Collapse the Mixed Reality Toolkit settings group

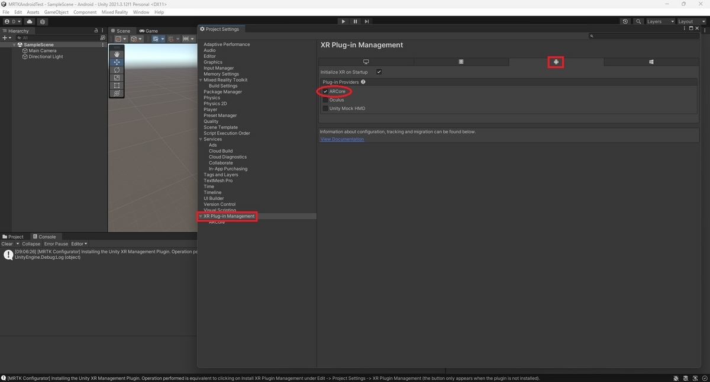(201, 80)
